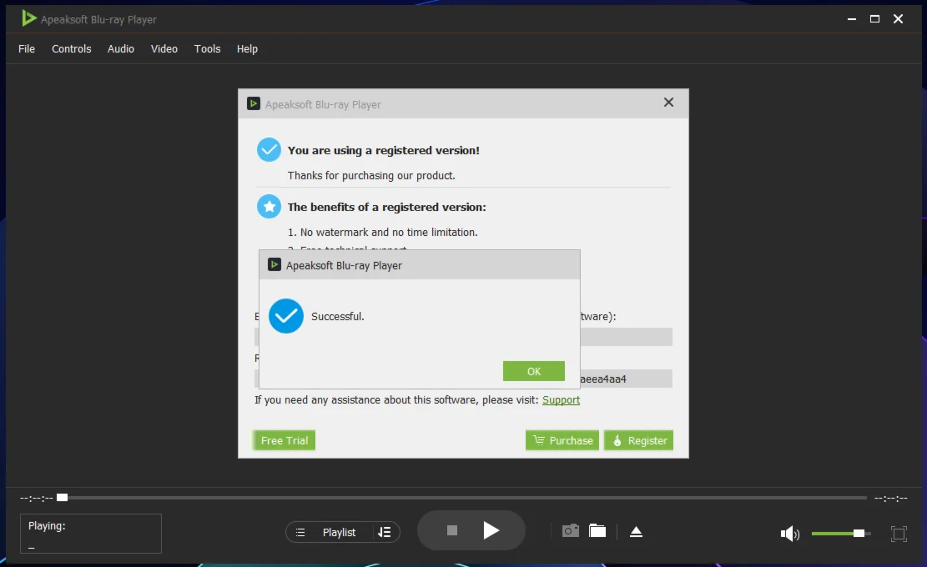Screen dimensions: 927x567
Task: Expand the Audio menu
Action: (x=121, y=48)
